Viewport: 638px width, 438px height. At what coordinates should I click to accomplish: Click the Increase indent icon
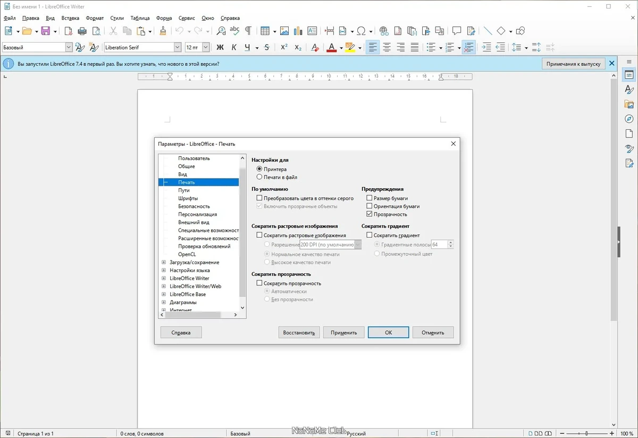[x=486, y=47]
